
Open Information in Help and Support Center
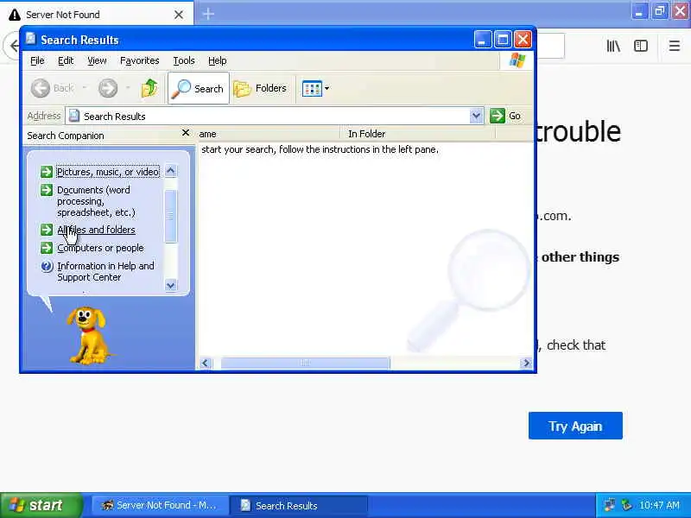pos(105,272)
